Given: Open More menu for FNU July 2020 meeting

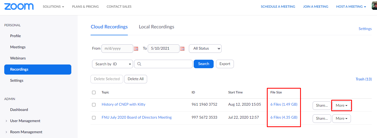Looking at the screenshot, I should click(x=342, y=119).
